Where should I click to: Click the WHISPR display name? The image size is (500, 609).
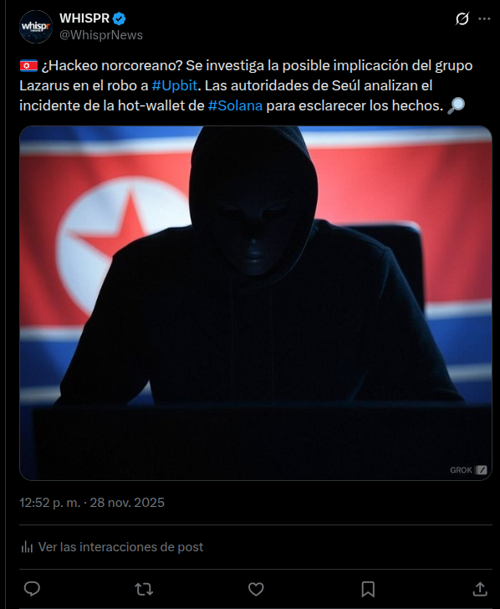pos(84,18)
